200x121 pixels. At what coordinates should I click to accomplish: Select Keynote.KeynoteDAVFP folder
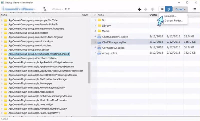pyautogui.click(x=37, y=88)
